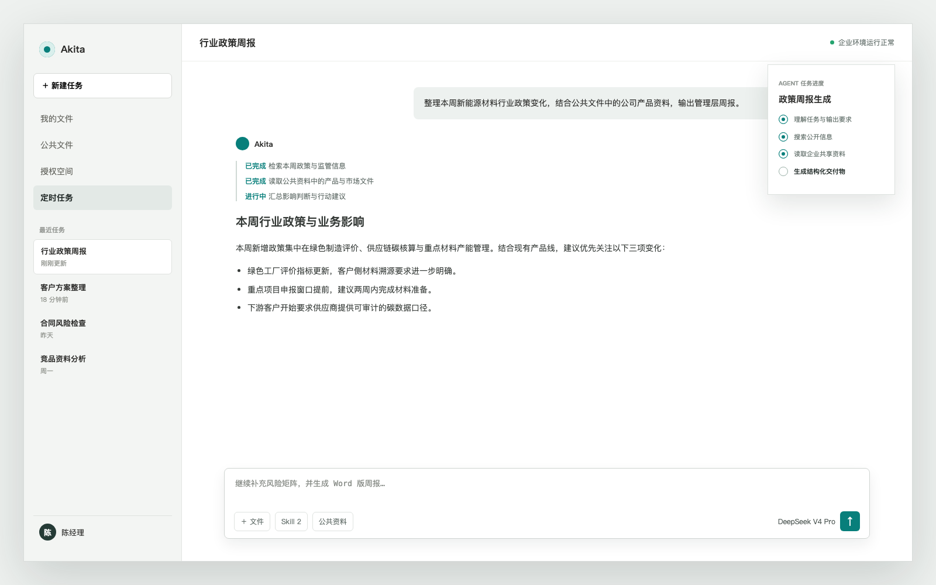
Task: Click the 陈 user avatar
Action: pos(47,532)
